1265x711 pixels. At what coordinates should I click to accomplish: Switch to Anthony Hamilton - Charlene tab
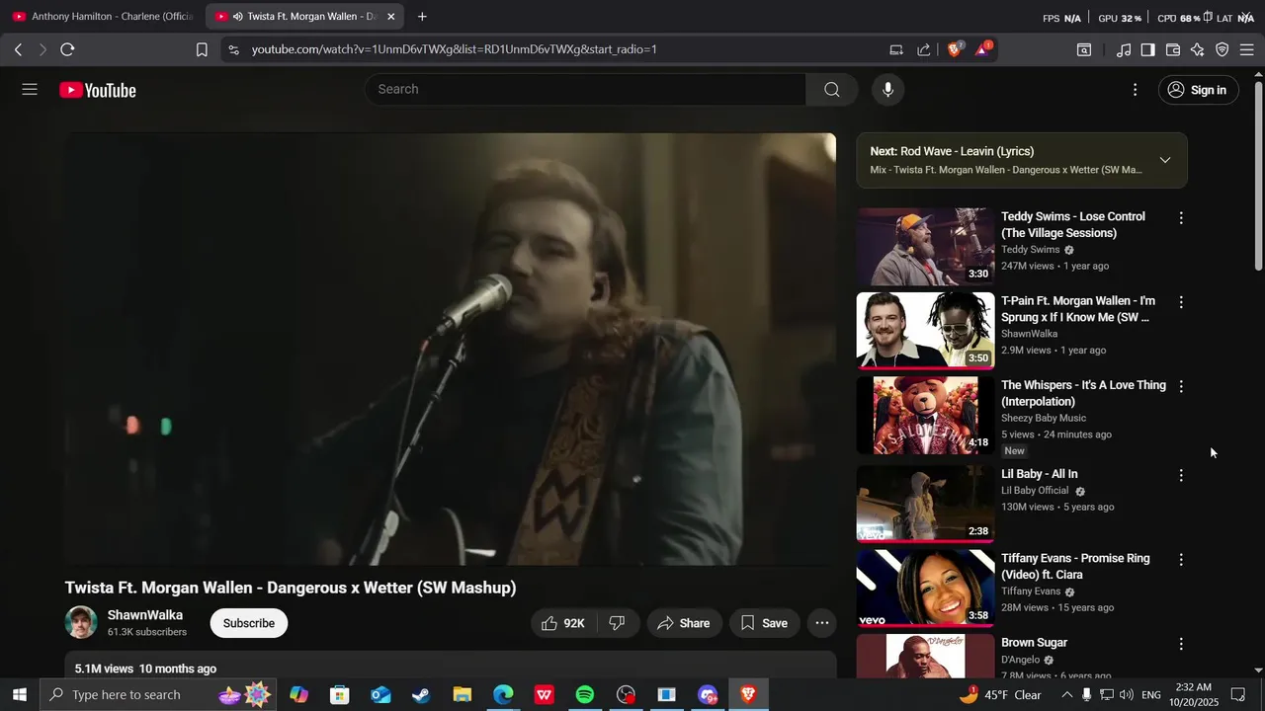(x=103, y=17)
